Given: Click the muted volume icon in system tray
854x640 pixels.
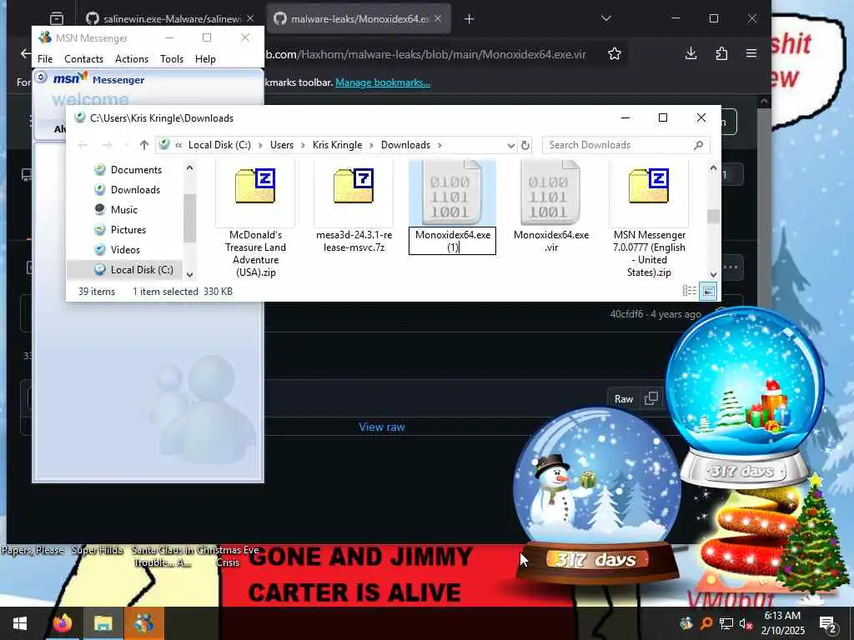Looking at the screenshot, I should 745,624.
